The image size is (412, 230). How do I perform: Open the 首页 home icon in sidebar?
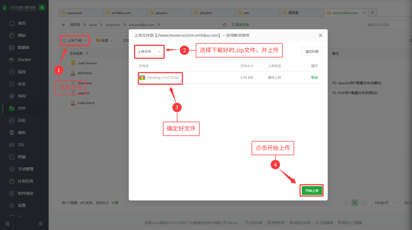pos(12,23)
